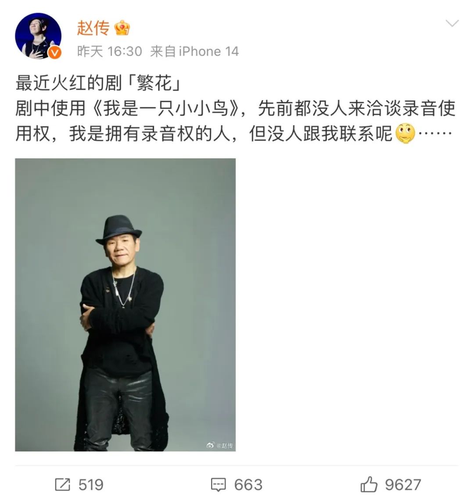Screen dimensions: 474x504
Task: Open the username 赵传 link
Action: click(93, 28)
